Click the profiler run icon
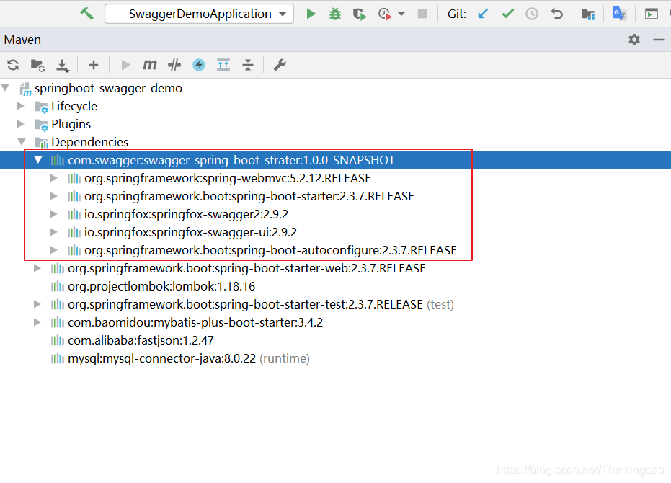The image size is (671, 483). pyautogui.click(x=385, y=14)
